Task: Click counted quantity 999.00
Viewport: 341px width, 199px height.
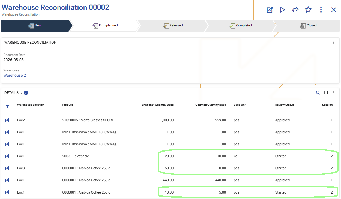Action: click(x=220, y=120)
